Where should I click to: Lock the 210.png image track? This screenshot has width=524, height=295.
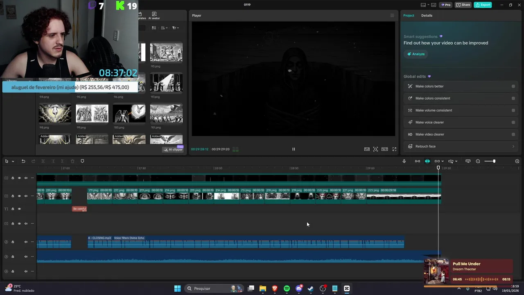(x=13, y=196)
